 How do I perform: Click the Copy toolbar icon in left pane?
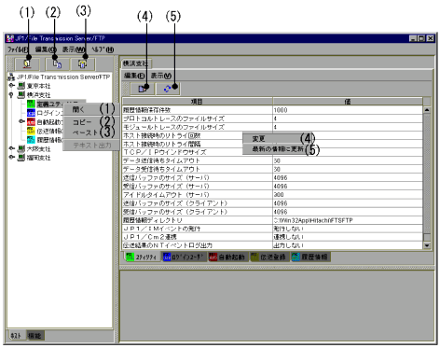click(x=58, y=64)
